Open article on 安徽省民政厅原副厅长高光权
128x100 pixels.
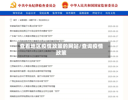[x=26, y=26]
